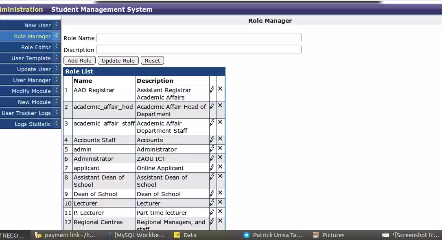Edit the P. Lecturer role

[x=212, y=212]
